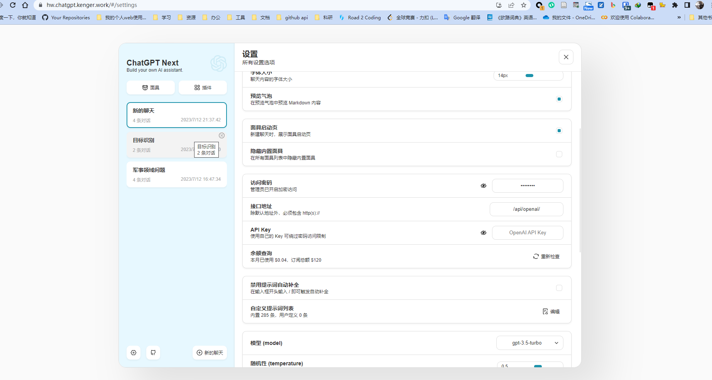Click the browser download icon
The height and width of the screenshot is (380, 712).
tap(499, 5)
